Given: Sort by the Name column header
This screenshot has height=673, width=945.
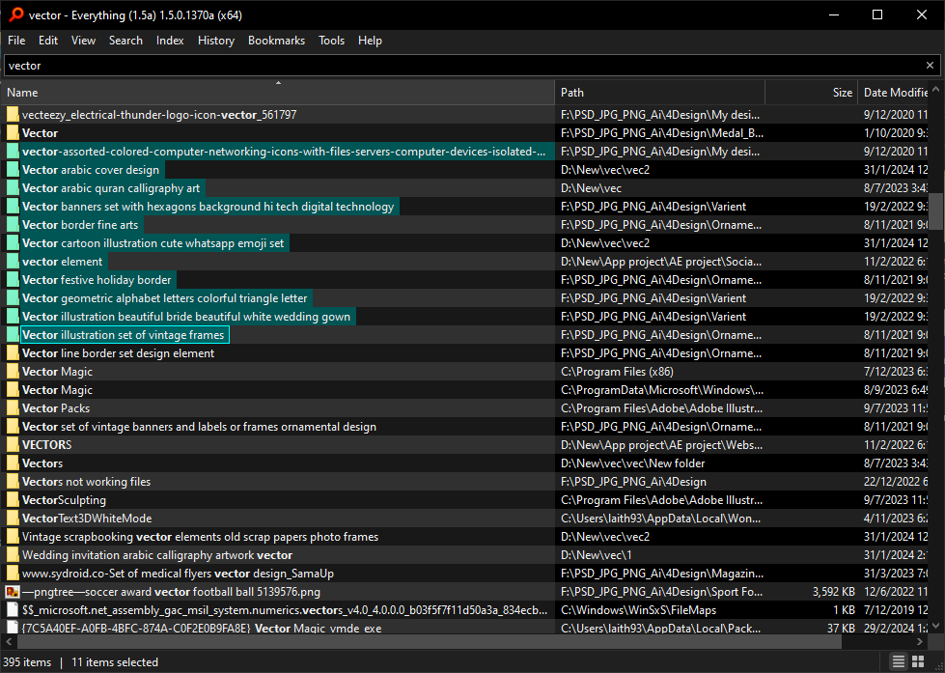Looking at the screenshot, I should tap(278, 93).
